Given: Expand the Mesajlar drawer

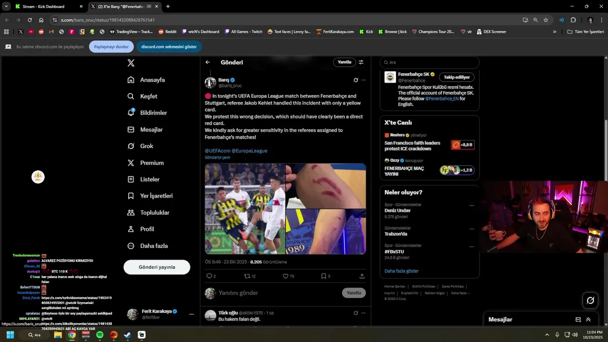Looking at the screenshot, I should pyautogui.click(x=588, y=320).
